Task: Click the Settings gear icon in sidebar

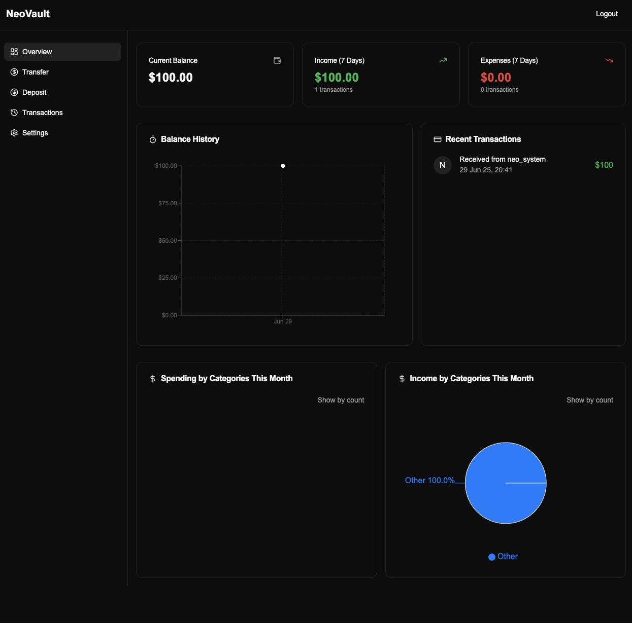Action: [x=14, y=133]
